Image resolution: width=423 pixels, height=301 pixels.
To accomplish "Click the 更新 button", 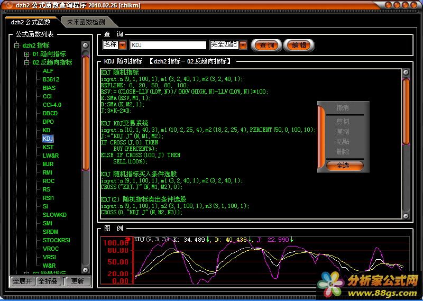I will [x=77, y=281].
